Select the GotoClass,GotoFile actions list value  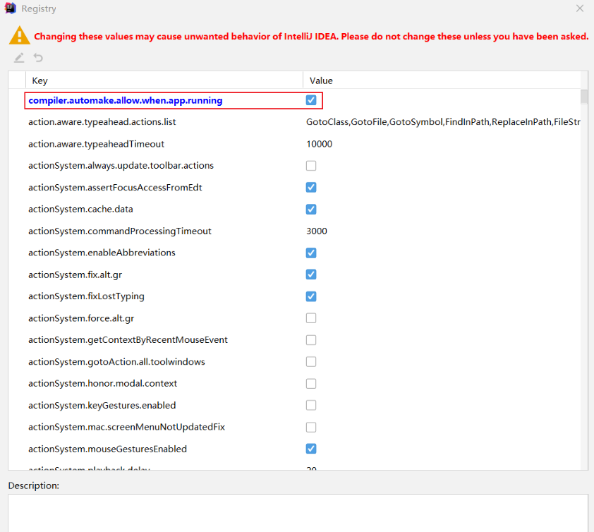pyautogui.click(x=443, y=122)
